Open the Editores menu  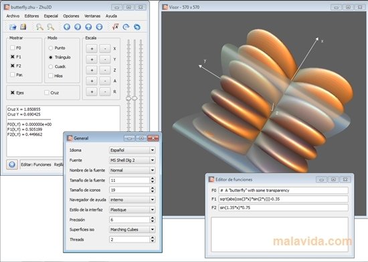click(x=31, y=16)
